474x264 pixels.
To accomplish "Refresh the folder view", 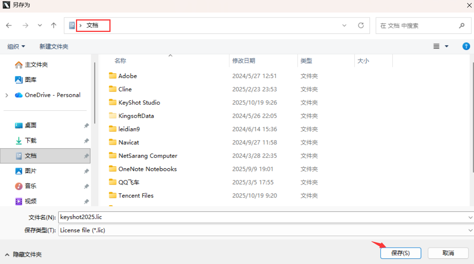I will point(361,25).
